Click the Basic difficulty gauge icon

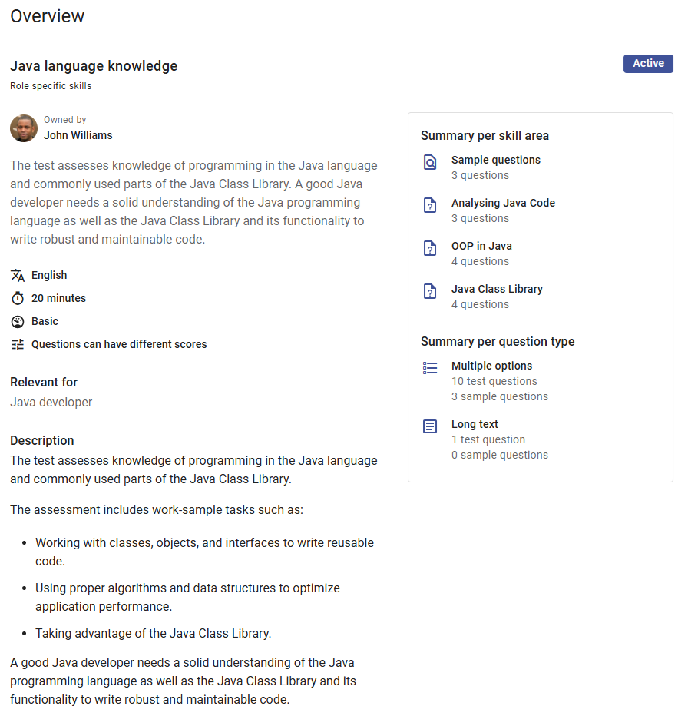(18, 322)
